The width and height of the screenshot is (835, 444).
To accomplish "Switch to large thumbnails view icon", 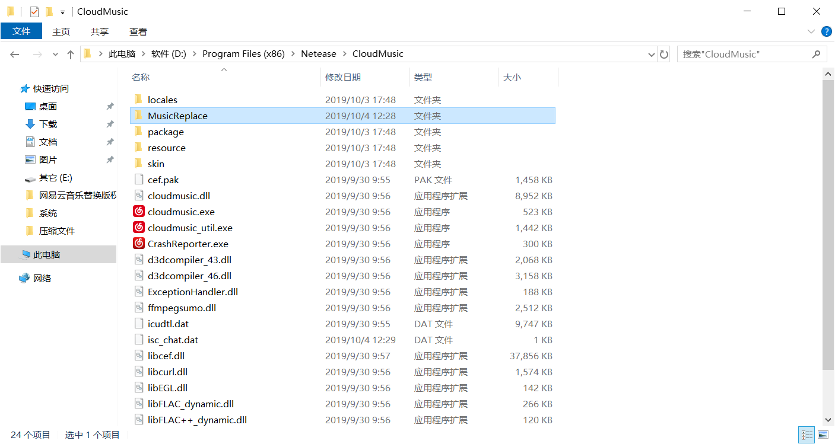I will 823,435.
